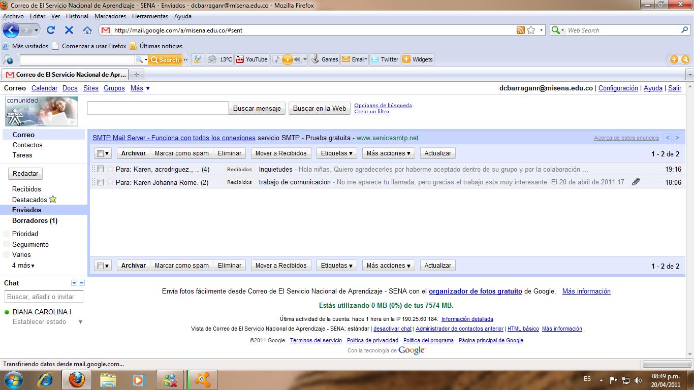Select the select-all messages checkbox
This screenshot has width=694, height=390.
100,153
